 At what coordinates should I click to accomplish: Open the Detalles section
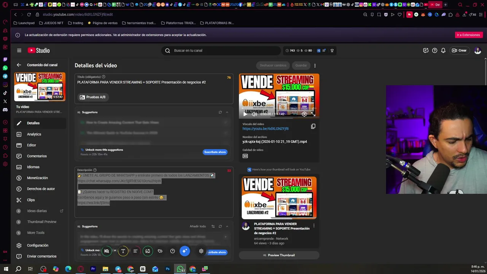(x=40, y=123)
